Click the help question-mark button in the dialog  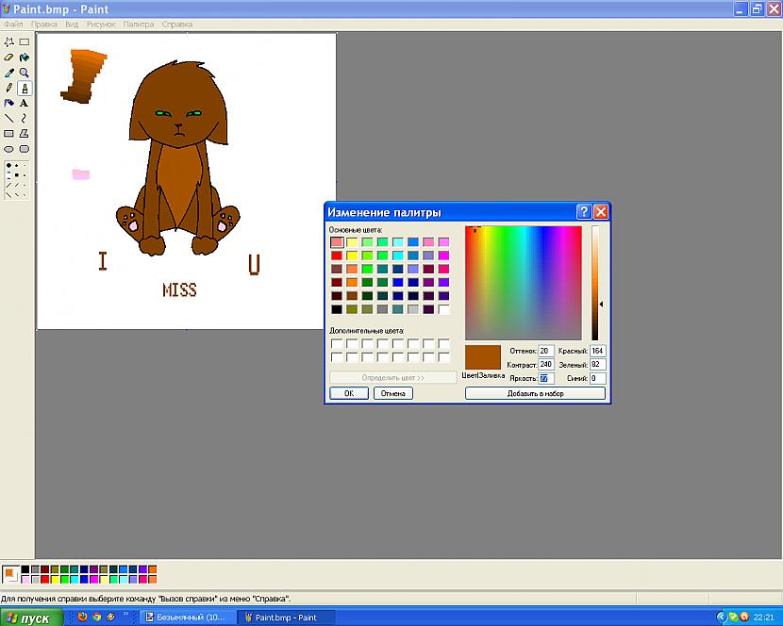pyautogui.click(x=584, y=212)
